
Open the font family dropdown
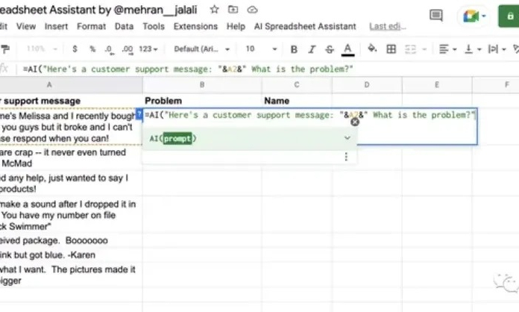click(201, 49)
